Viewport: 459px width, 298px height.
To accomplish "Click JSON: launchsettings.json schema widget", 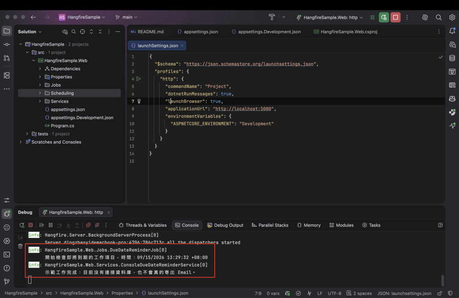I will coord(404,293).
